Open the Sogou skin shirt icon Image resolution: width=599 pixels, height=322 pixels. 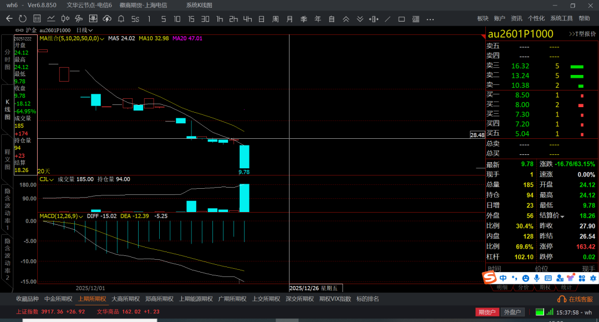(x=571, y=278)
